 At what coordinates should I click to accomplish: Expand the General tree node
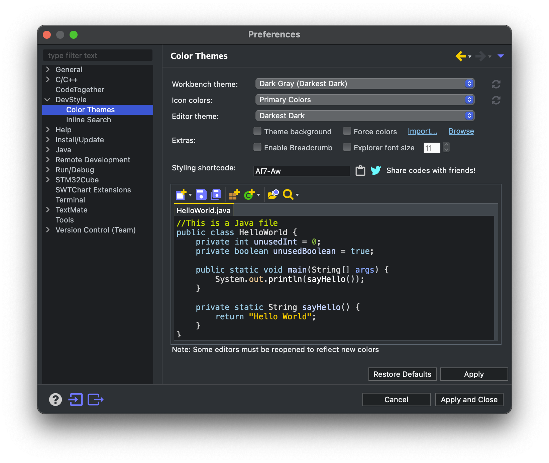(x=48, y=69)
